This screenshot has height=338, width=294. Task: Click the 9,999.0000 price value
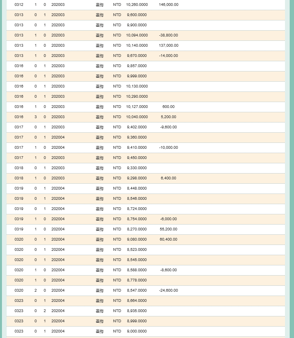pyautogui.click(x=137, y=76)
